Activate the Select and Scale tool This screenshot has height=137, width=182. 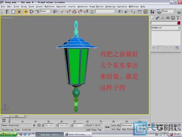click(x=37, y=12)
